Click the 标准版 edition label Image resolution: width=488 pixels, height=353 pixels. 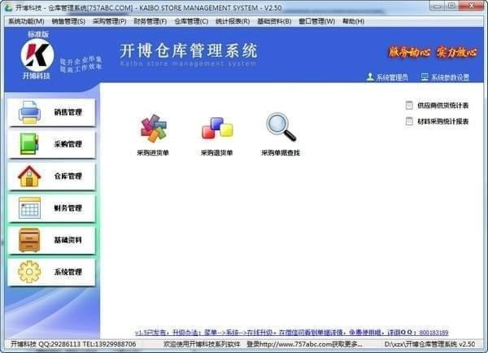pos(38,34)
